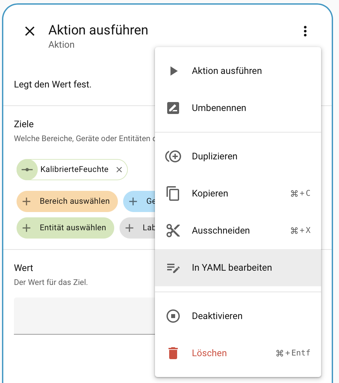Click the Kopieren pages icon
The width and height of the screenshot is (339, 383).
click(173, 193)
